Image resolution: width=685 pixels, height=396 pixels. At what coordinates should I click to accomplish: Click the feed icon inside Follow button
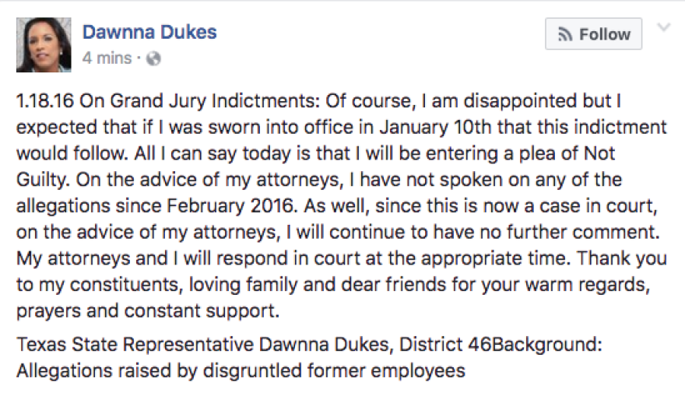[x=565, y=34]
